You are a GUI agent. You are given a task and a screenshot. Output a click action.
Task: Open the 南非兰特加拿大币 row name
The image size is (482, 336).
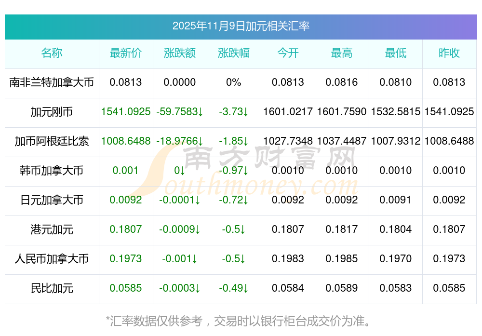click(52, 82)
